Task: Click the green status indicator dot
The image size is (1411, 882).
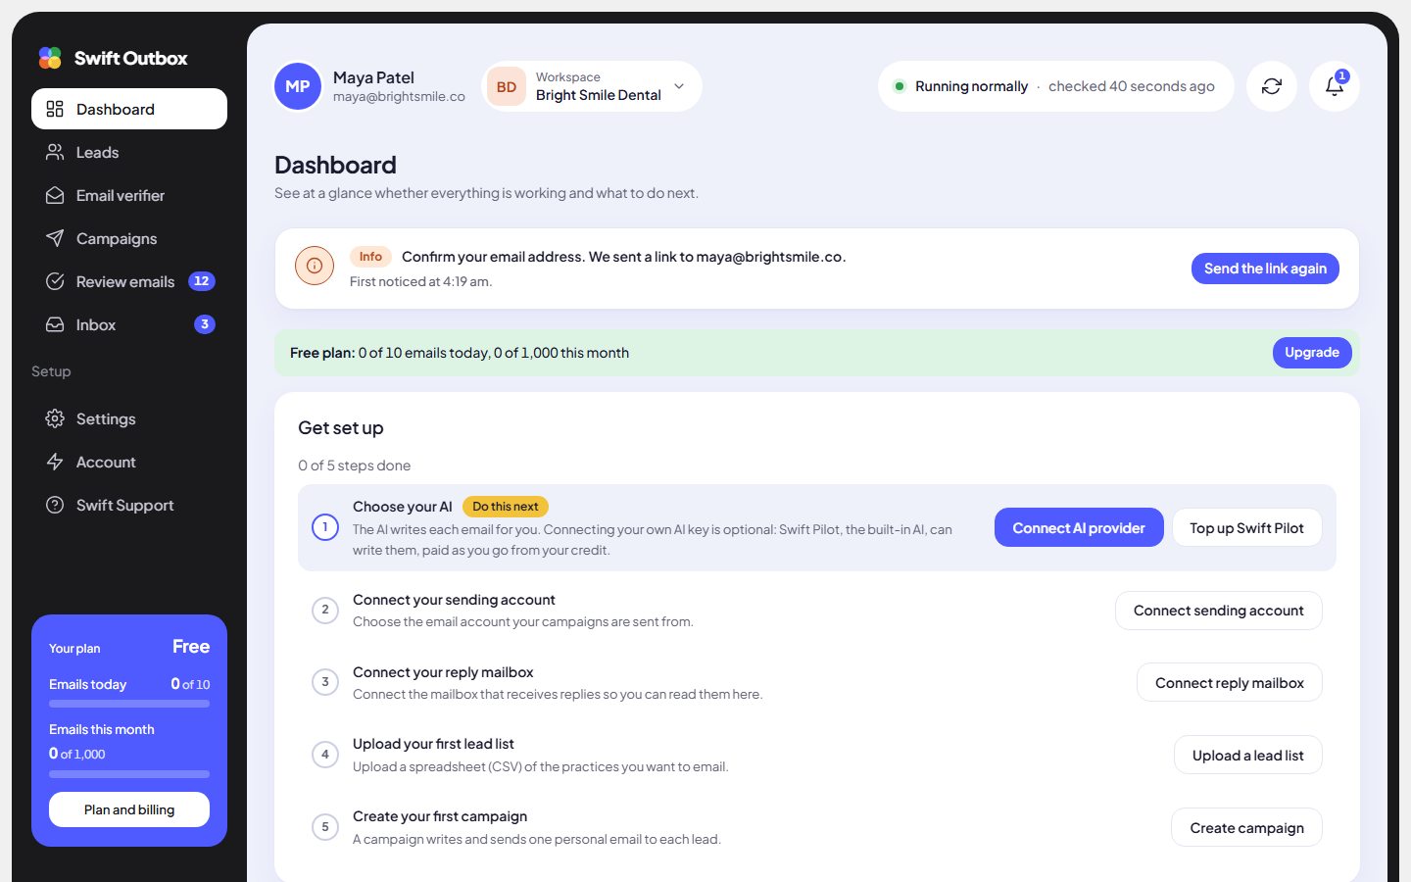Action: point(900,86)
